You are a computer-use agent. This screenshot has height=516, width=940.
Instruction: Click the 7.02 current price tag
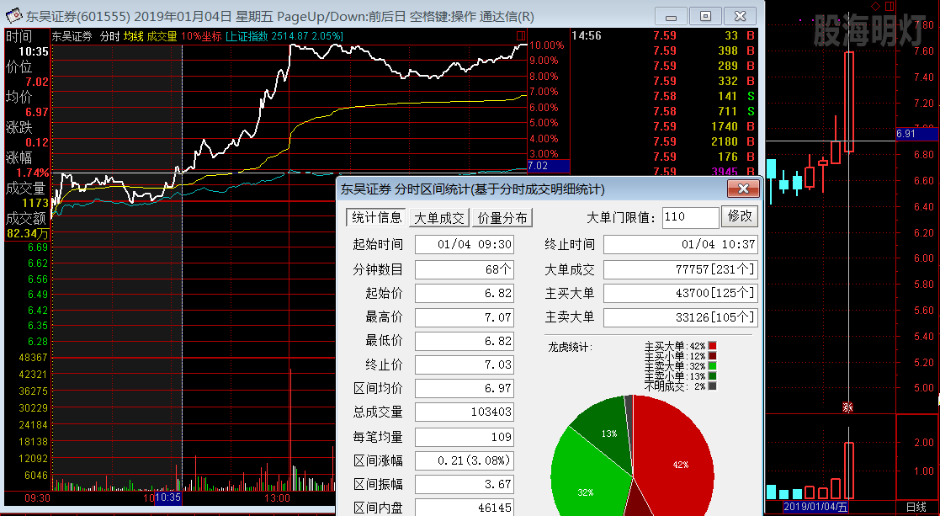(x=548, y=166)
